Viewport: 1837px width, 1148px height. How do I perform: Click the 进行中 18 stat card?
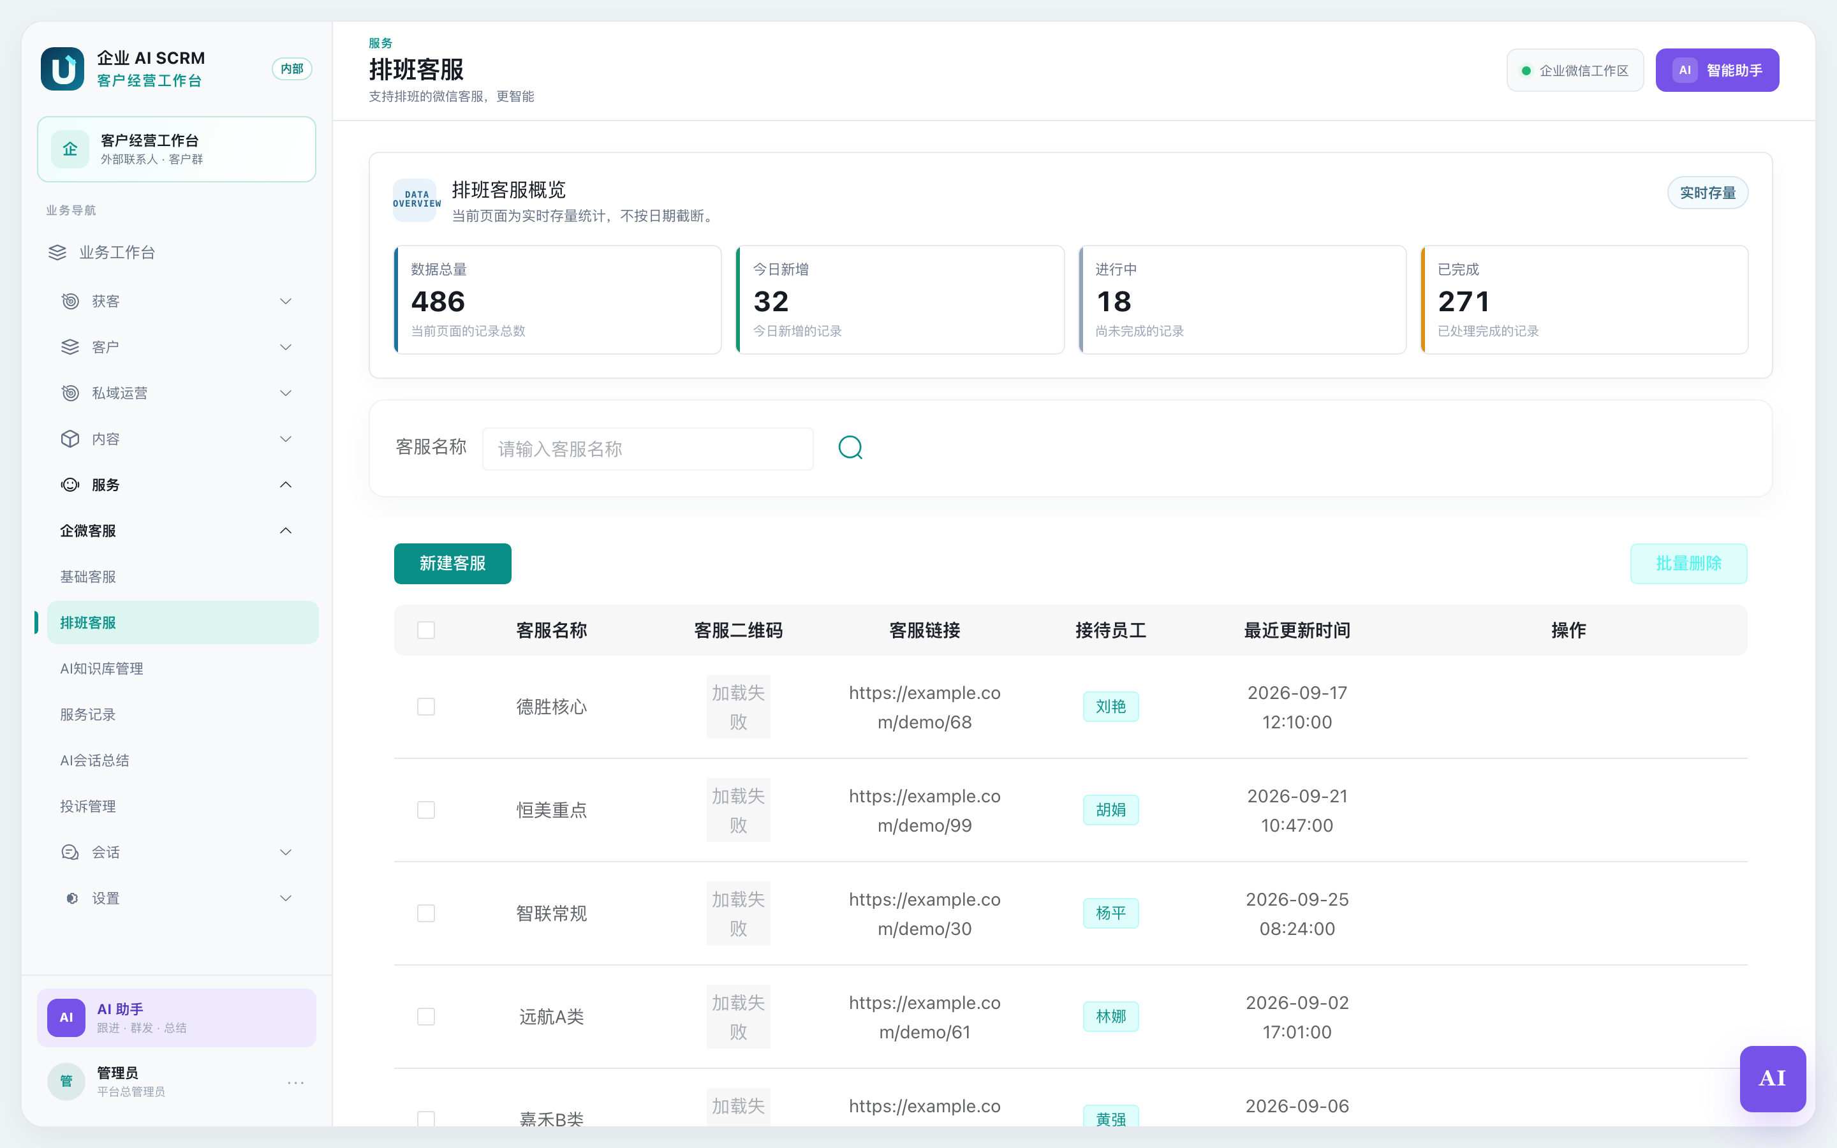pos(1242,299)
